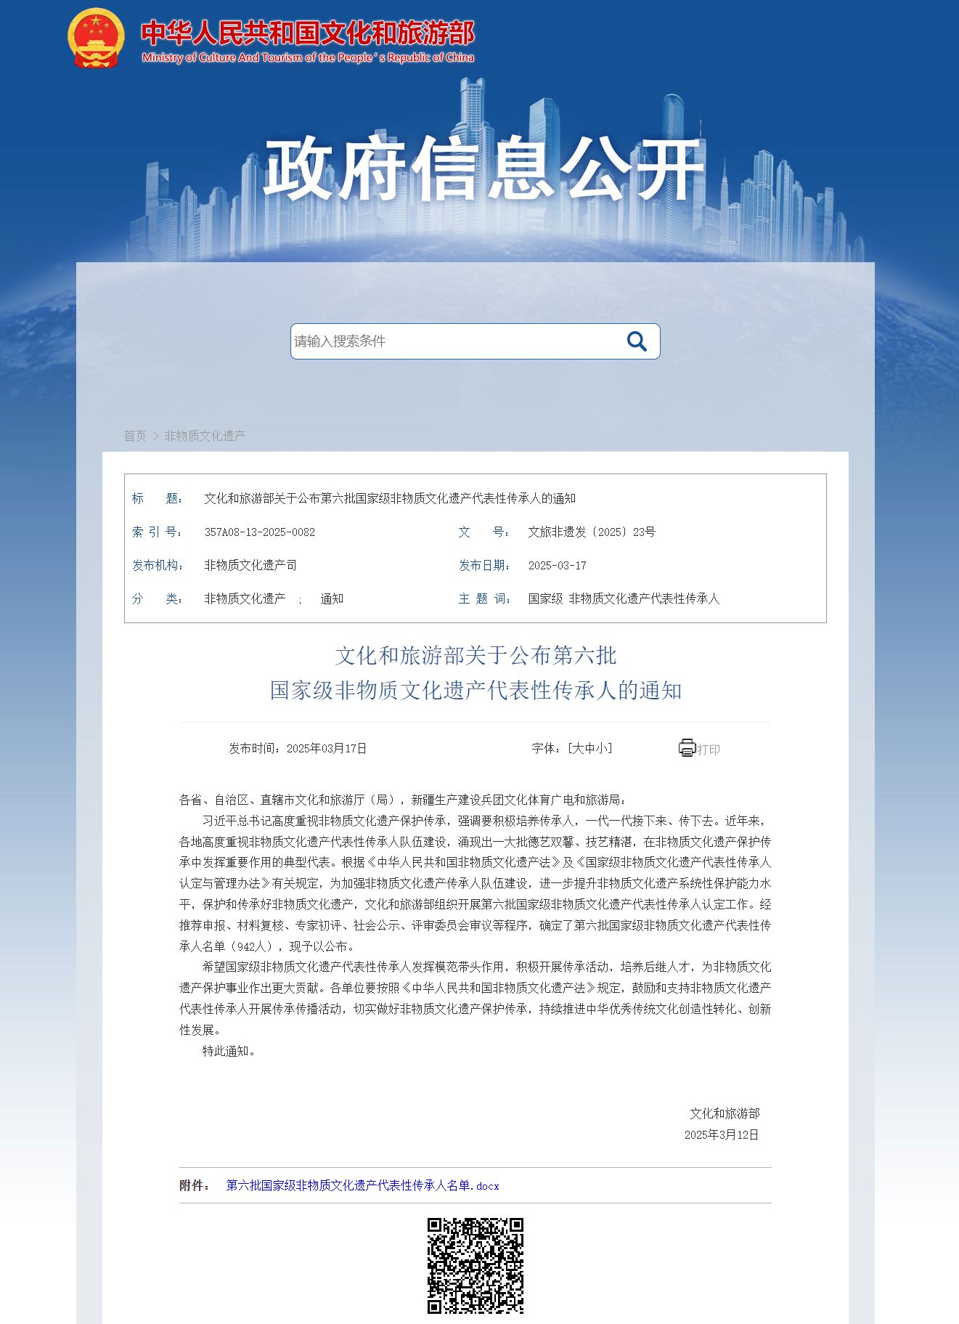
Task: Download the 第六批国家级非物质文化遗产代表性传承人名单.docx attachment
Action: pyautogui.click(x=362, y=1185)
